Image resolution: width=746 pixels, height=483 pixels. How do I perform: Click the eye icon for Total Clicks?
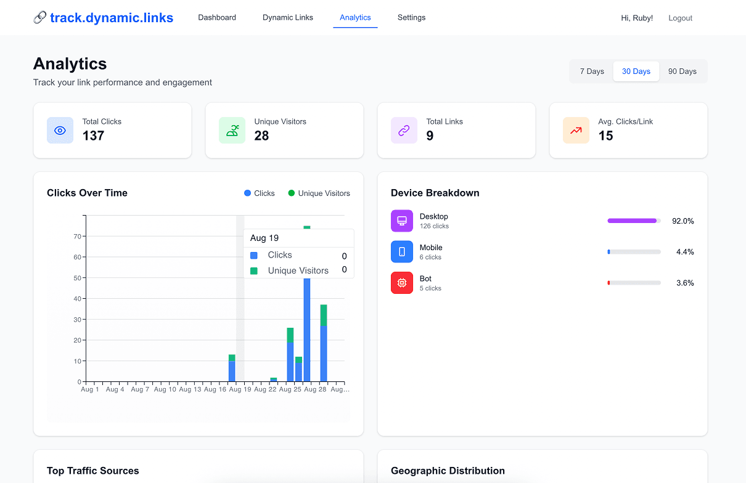pyautogui.click(x=60, y=131)
